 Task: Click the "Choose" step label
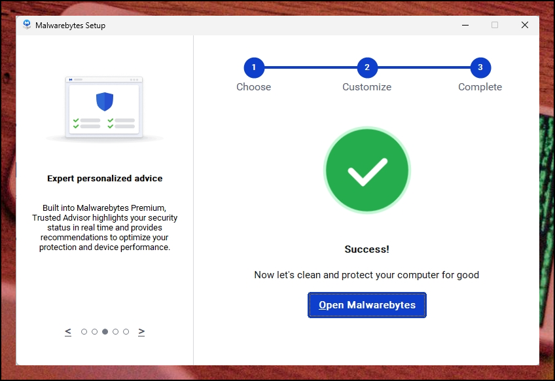[254, 87]
